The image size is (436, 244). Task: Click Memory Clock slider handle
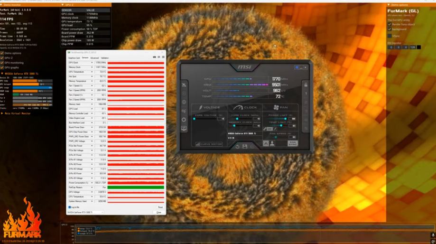(x=234, y=126)
